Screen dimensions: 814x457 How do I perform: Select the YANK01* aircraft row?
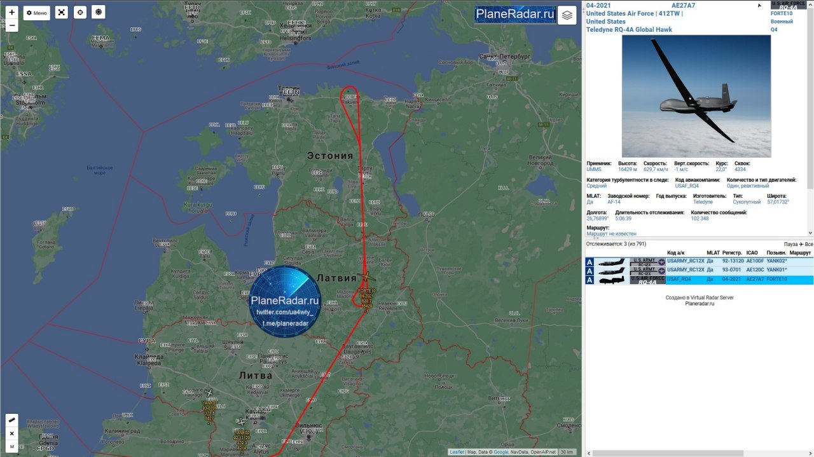tap(699, 270)
